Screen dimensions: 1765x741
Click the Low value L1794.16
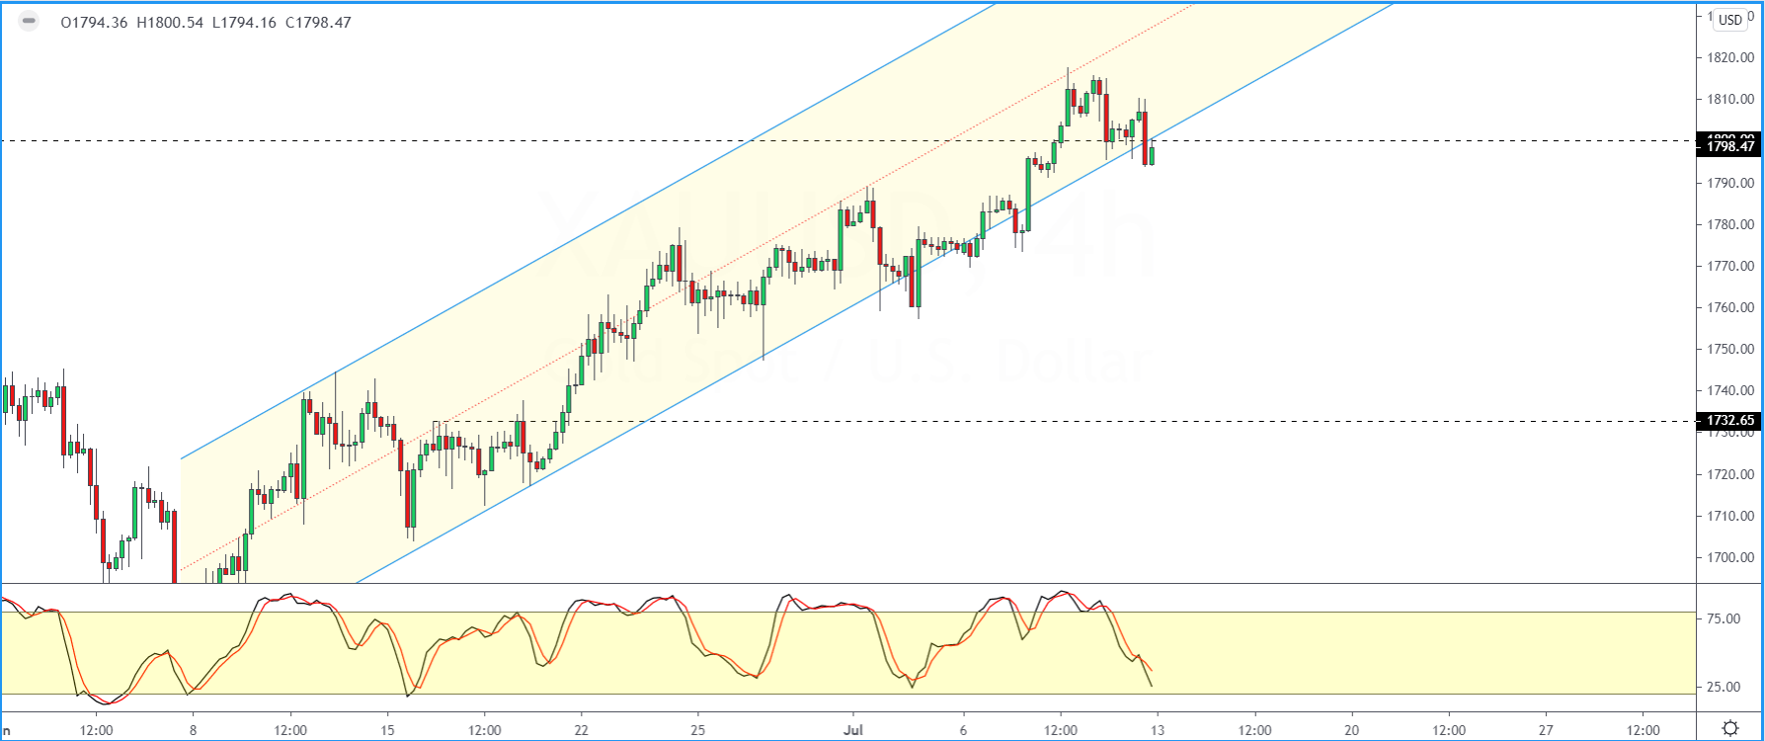pyautogui.click(x=244, y=23)
